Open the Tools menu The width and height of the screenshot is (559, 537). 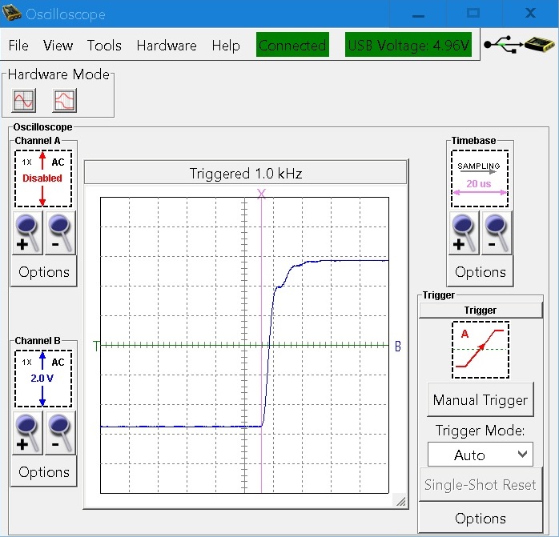[x=104, y=46]
